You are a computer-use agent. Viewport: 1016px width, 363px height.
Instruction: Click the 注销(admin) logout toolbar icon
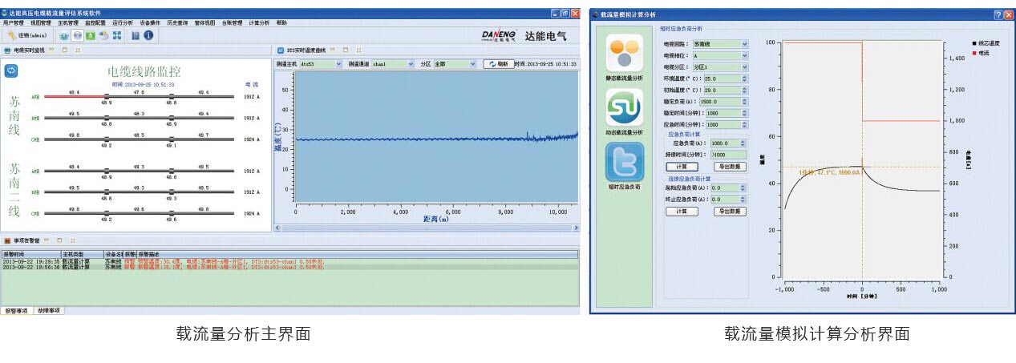click(26, 36)
